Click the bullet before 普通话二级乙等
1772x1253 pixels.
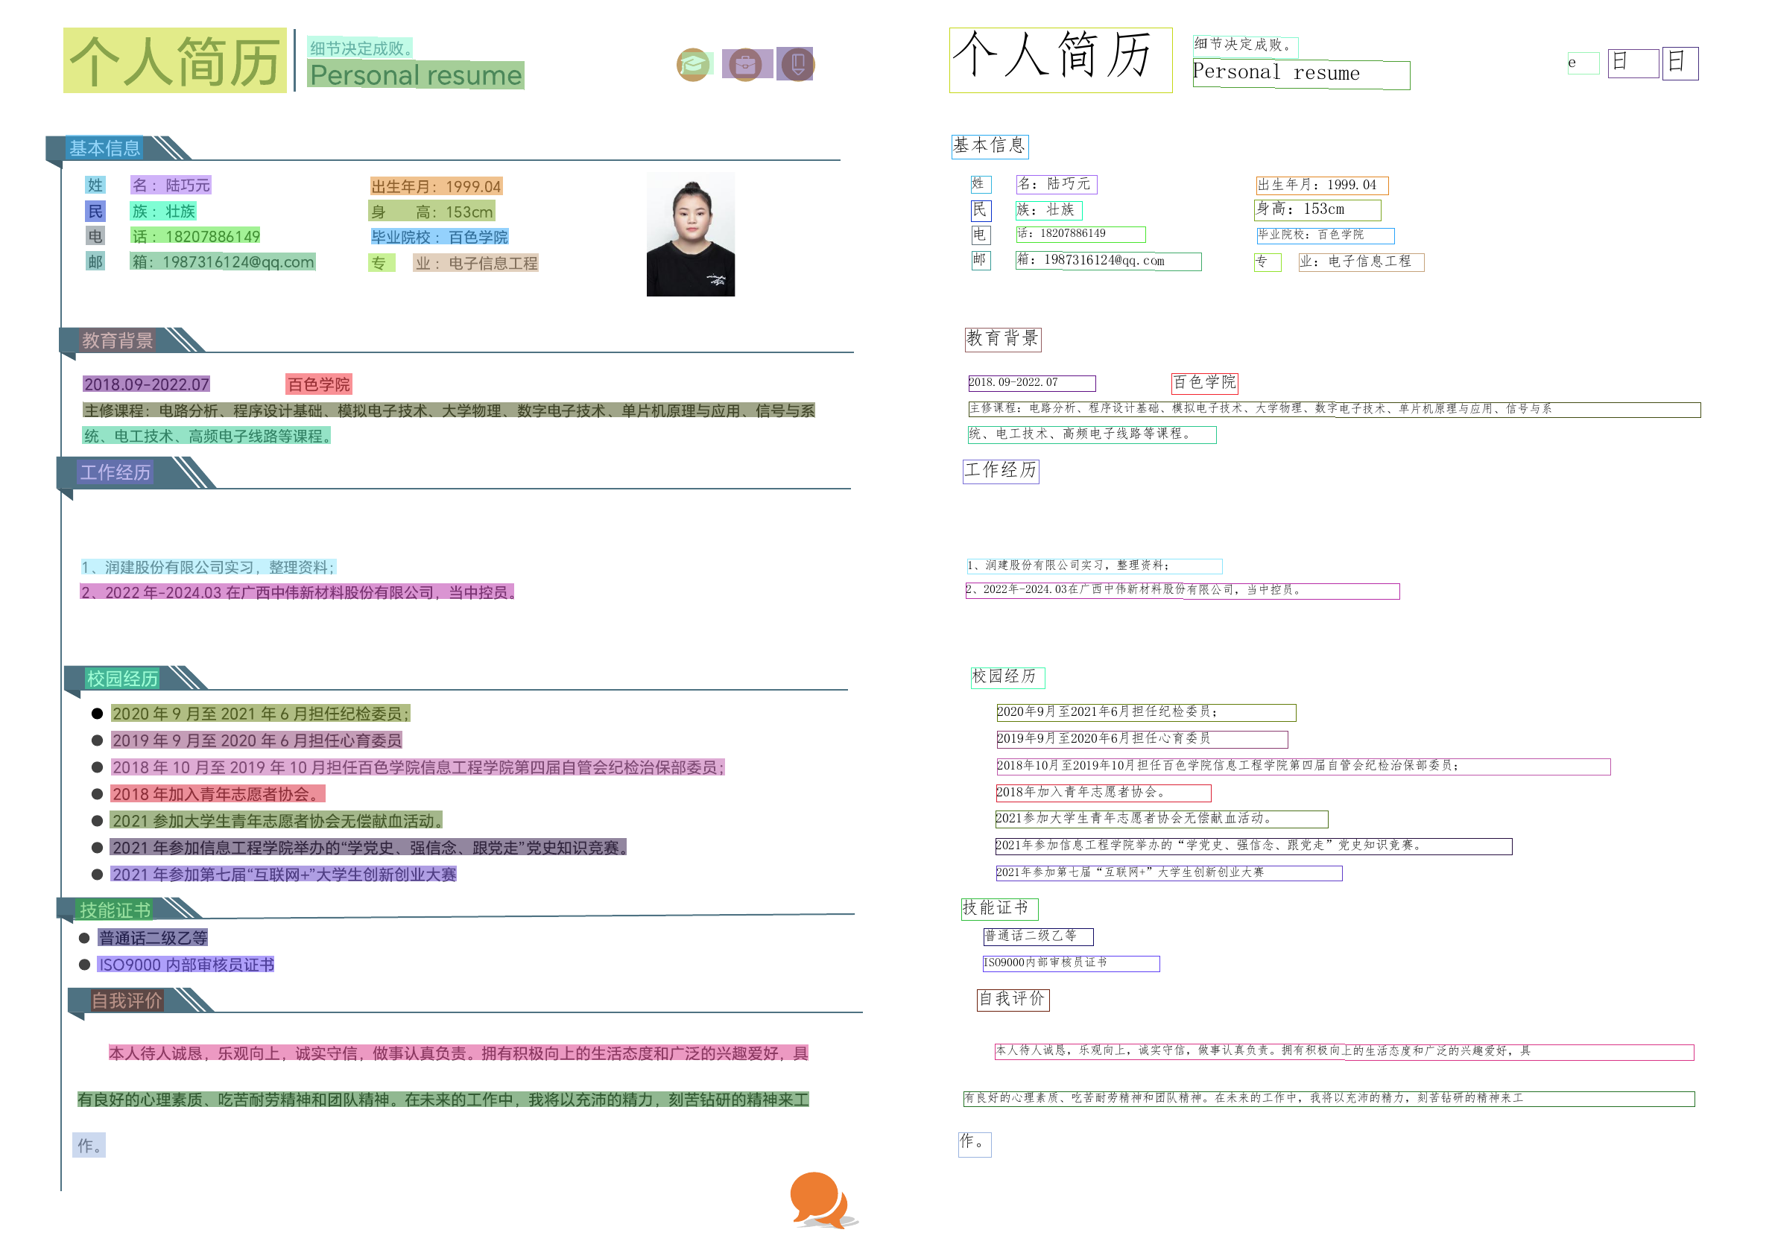(x=85, y=938)
